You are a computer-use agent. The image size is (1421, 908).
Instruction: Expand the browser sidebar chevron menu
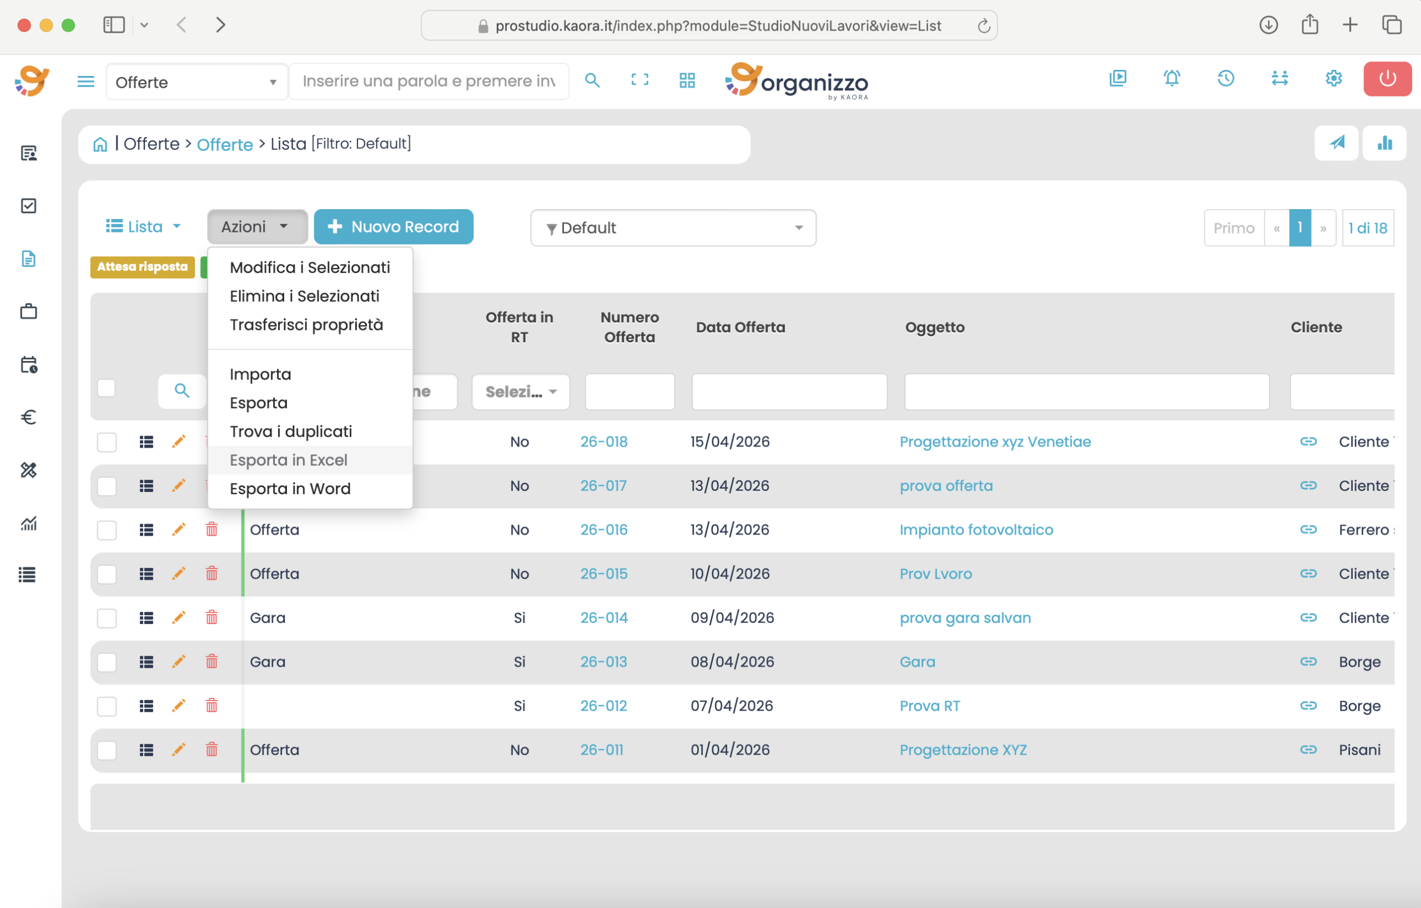144,25
